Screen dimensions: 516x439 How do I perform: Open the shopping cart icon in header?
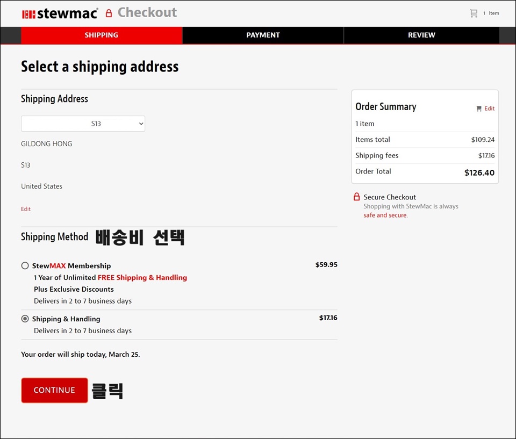[474, 13]
